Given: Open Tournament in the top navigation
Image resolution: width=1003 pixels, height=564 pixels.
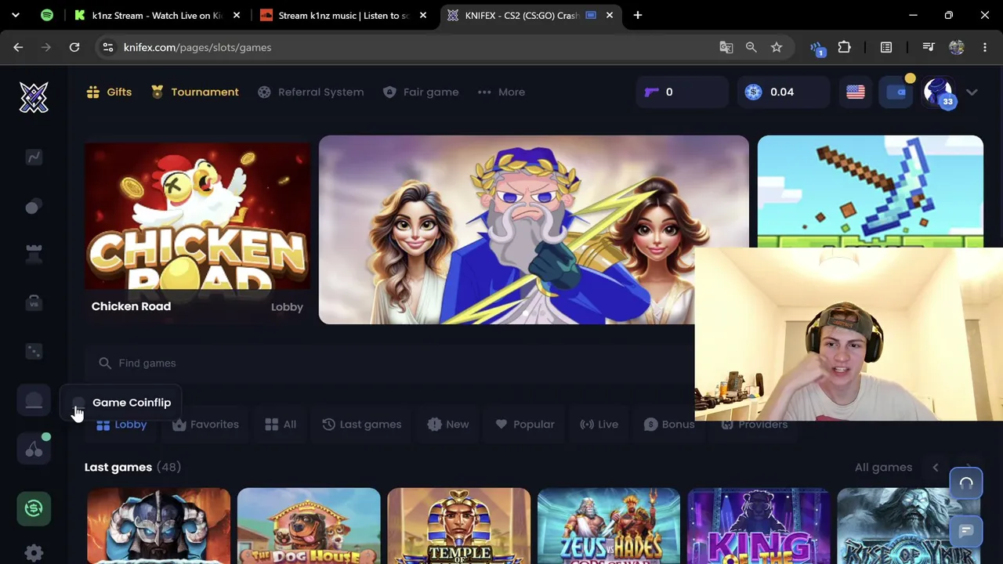Looking at the screenshot, I should (x=194, y=92).
